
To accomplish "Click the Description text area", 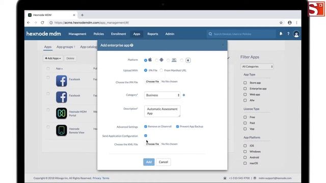I will pyautogui.click(x=162, y=111).
